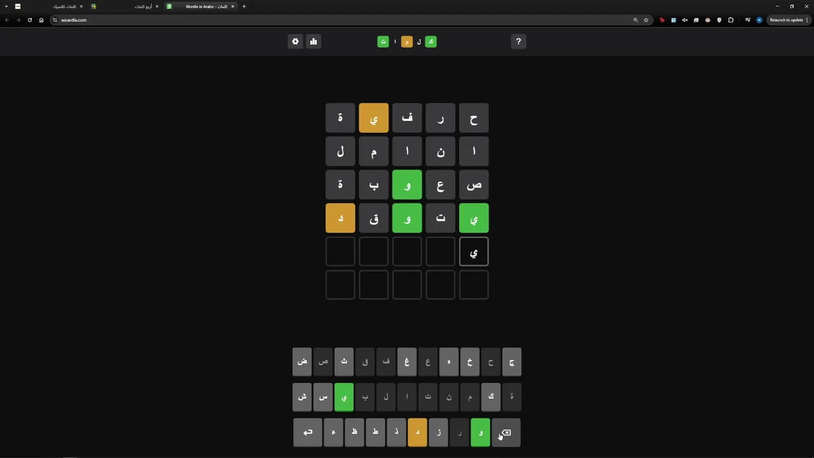Reload the page

click(29, 20)
